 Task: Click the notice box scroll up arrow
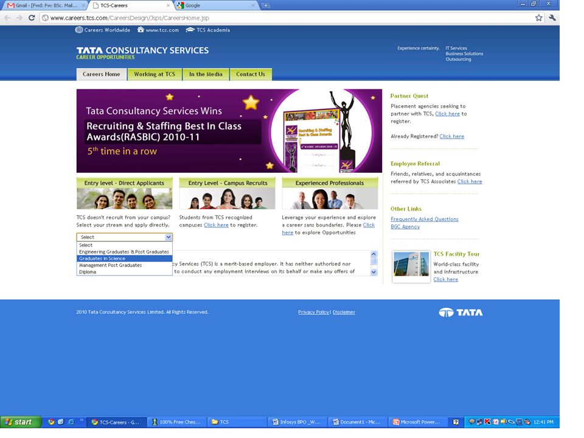pyautogui.click(x=374, y=254)
